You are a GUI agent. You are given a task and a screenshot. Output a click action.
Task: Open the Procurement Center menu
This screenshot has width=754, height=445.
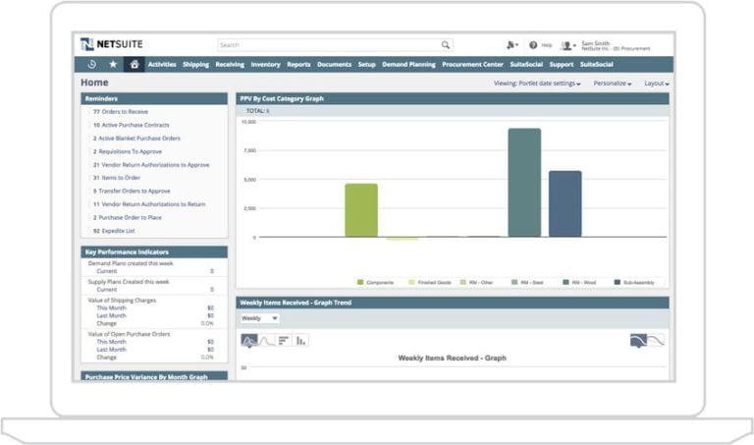pos(473,64)
